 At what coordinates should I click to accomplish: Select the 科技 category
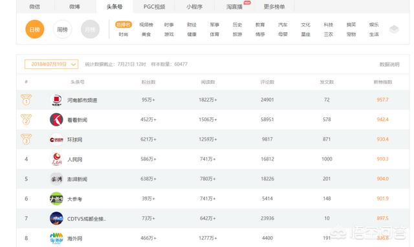[x=329, y=25]
